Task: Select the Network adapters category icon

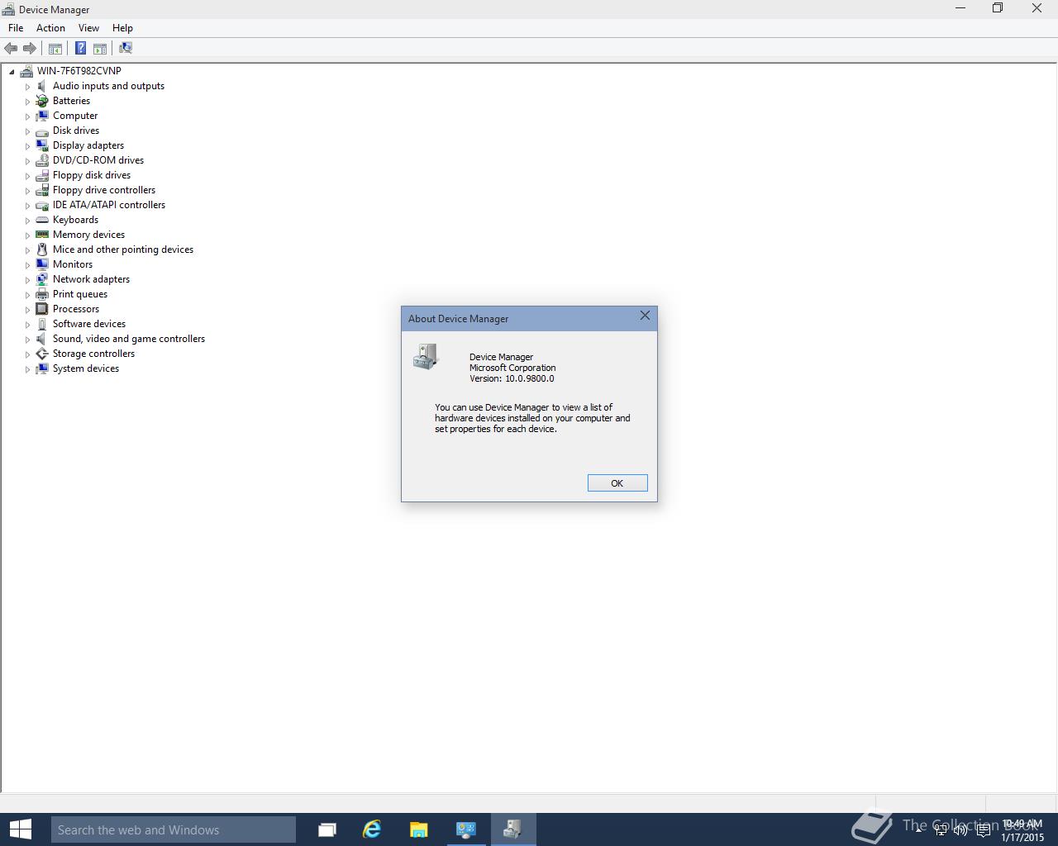Action: point(42,279)
